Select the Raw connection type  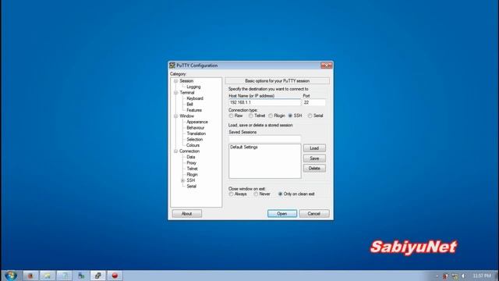[231, 116]
